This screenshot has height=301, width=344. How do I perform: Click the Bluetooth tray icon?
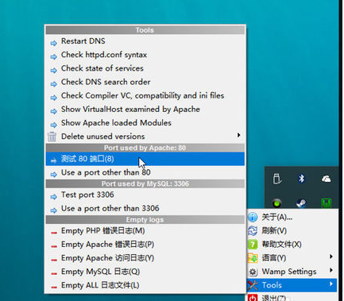pos(301,179)
